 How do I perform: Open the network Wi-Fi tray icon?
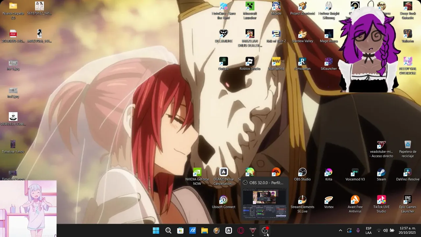pos(379,230)
